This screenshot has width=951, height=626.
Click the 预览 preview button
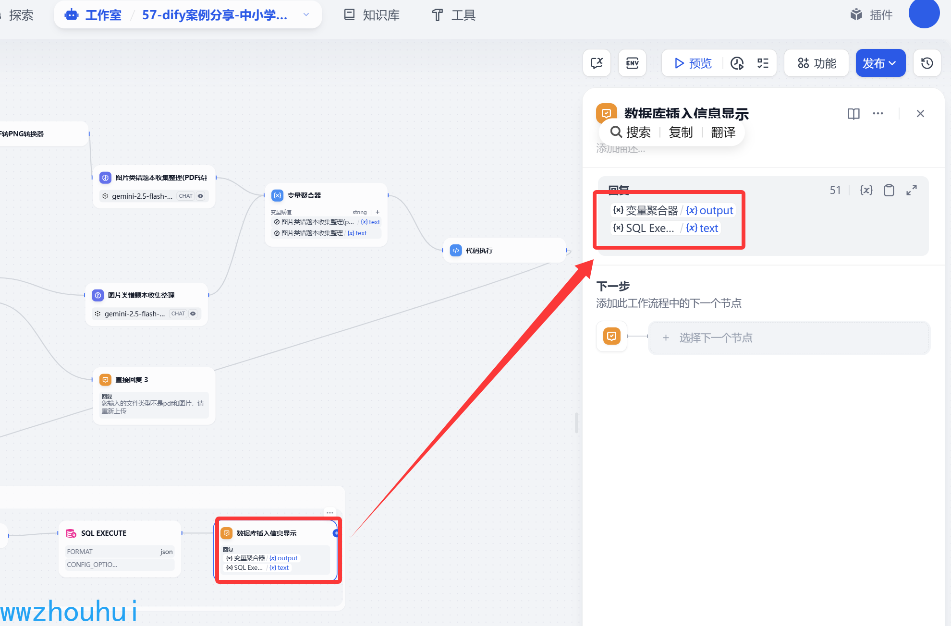pos(692,63)
